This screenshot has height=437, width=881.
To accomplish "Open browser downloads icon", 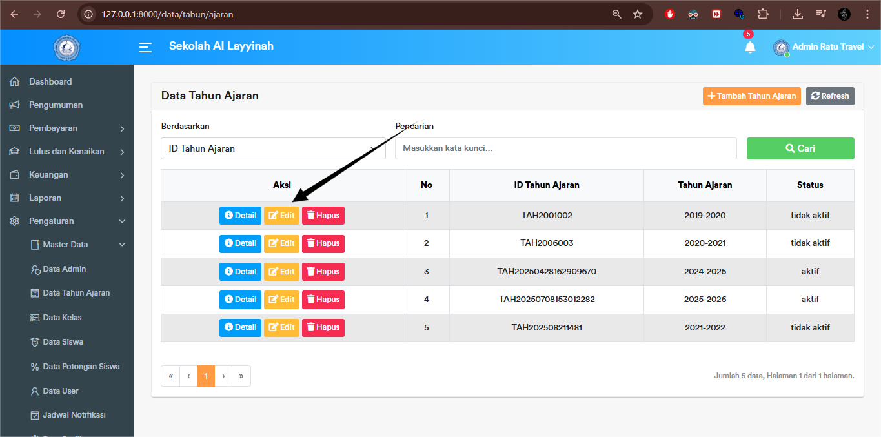I will (798, 14).
